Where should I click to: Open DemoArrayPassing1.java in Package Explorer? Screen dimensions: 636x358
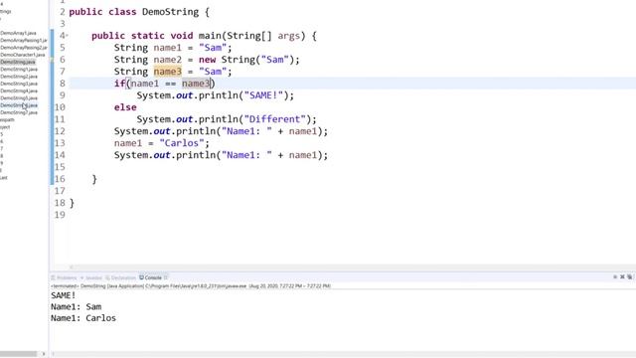[24, 40]
